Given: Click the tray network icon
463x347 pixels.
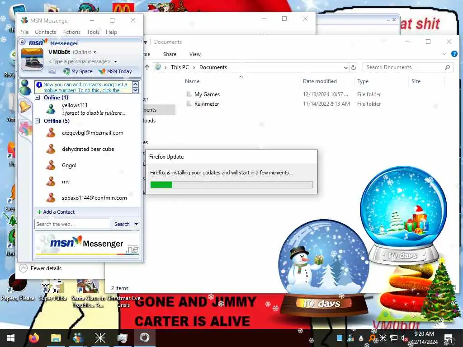Looking at the screenshot, I should click(393, 338).
